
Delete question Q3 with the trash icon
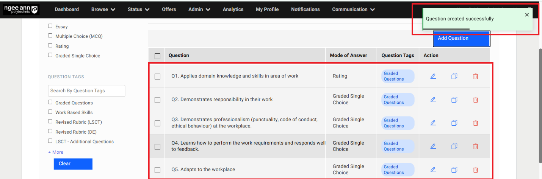pyautogui.click(x=475, y=123)
